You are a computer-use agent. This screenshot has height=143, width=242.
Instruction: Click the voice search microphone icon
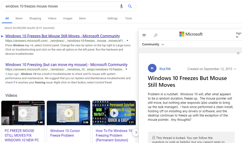[121, 6]
